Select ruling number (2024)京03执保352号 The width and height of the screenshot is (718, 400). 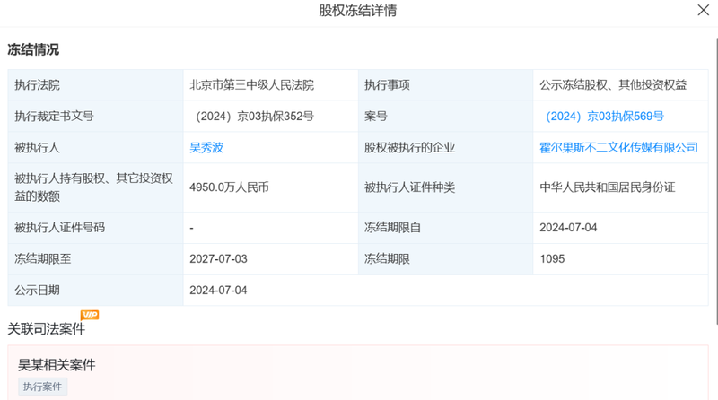(x=255, y=117)
